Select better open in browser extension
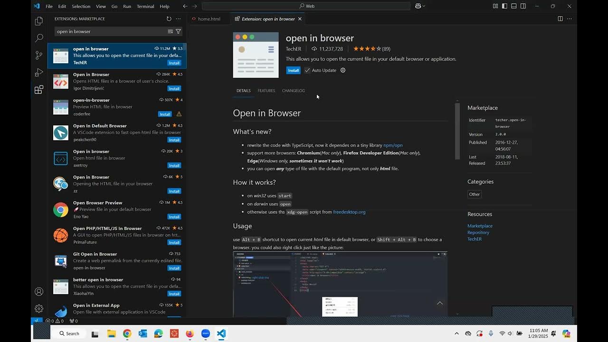This screenshot has width=608, height=342. 117,287
